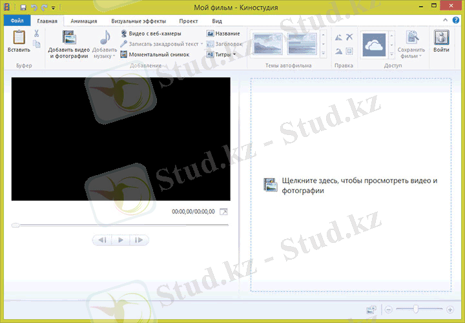Click the Play button
Image resolution: width=465 pixels, height=323 pixels.
point(121,240)
